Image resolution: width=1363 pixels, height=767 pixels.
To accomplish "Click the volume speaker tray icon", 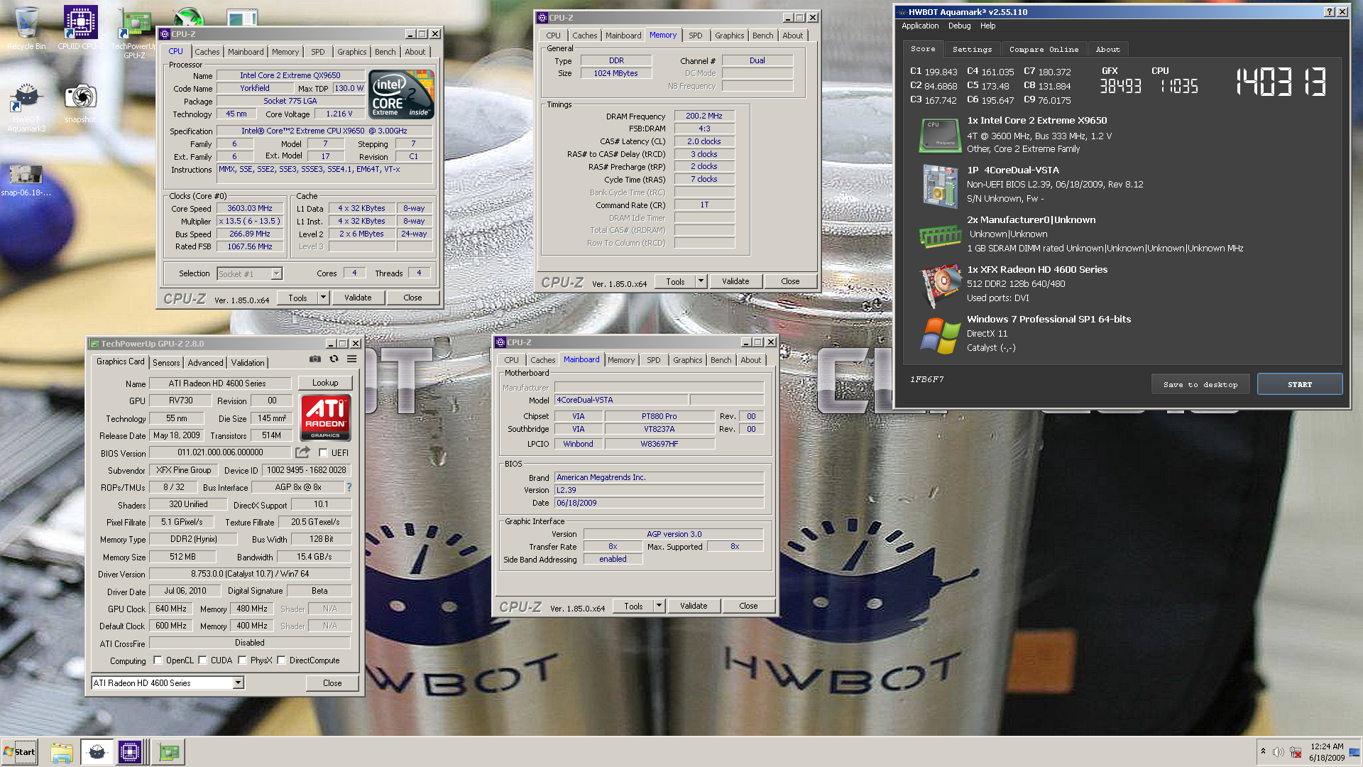I will coord(1278,752).
